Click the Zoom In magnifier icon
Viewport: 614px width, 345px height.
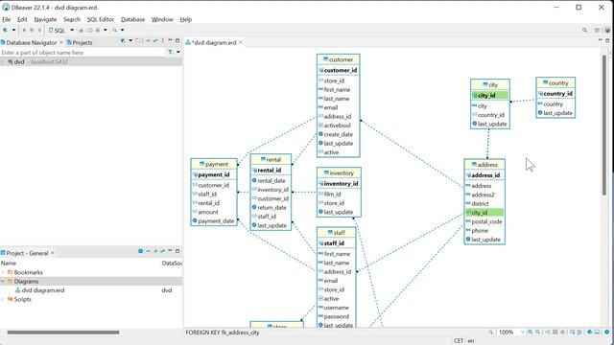pyautogui.click(x=531, y=333)
